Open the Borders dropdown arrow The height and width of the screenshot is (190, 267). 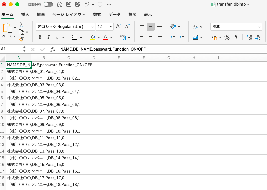pyautogui.click(x=81, y=37)
